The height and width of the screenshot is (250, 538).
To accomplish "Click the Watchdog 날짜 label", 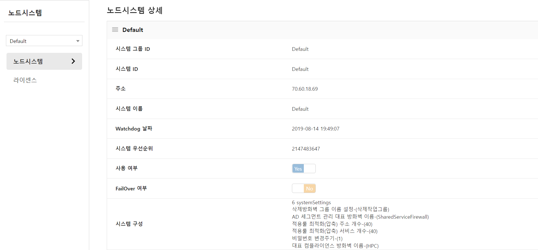I will pyautogui.click(x=134, y=129).
